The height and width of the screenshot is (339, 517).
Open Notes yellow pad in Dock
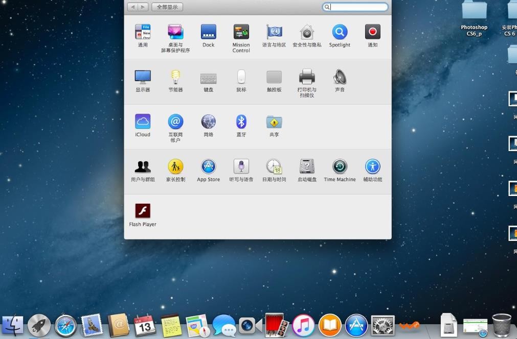[171, 326]
